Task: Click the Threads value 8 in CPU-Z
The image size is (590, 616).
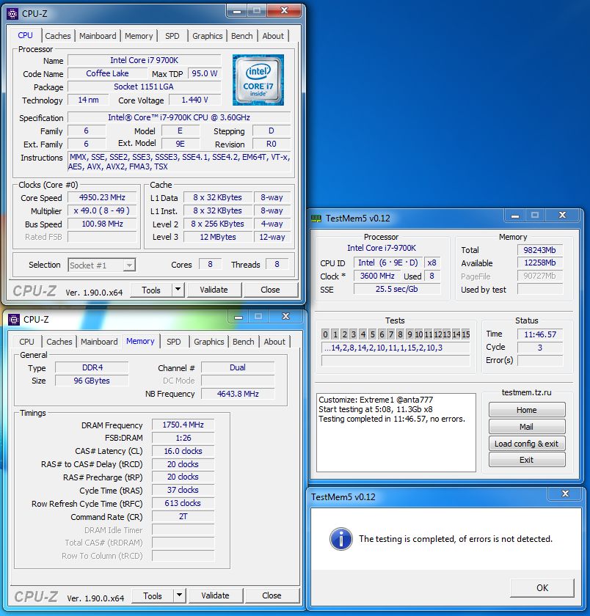Action: pos(277,265)
